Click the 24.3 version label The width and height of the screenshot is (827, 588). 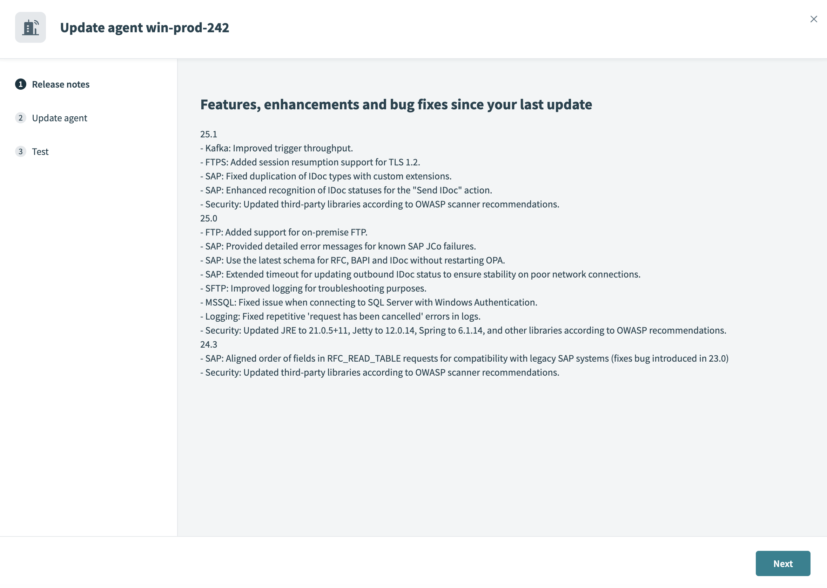pos(209,344)
